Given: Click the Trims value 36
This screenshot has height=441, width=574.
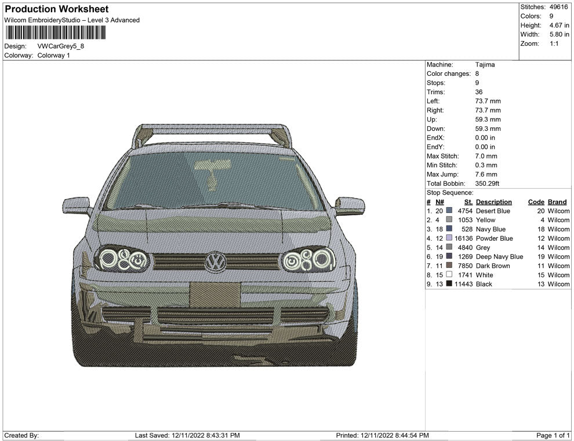Looking at the screenshot, I should coord(479,91).
